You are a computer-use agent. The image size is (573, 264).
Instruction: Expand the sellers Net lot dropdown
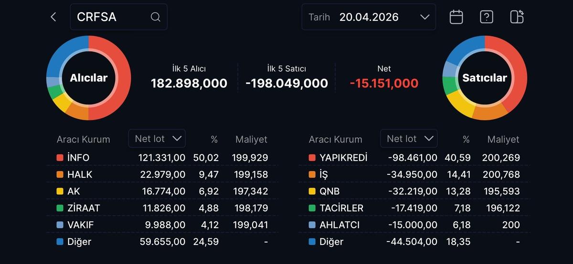point(409,139)
